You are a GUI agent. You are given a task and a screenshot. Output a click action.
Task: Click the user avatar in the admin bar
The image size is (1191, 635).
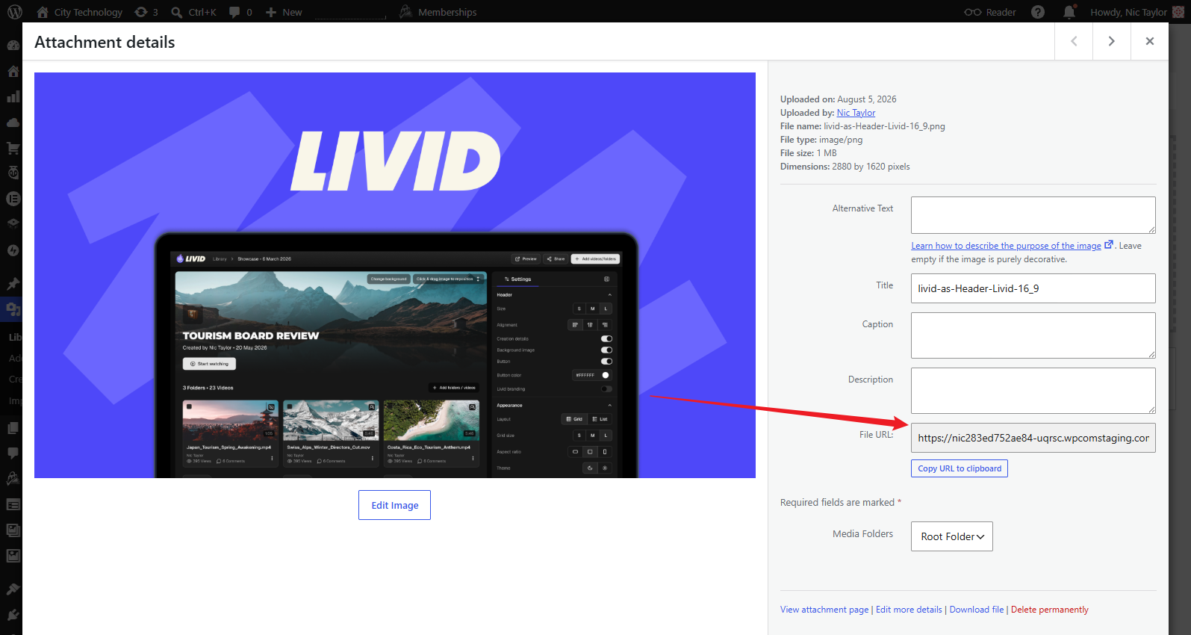(1178, 12)
